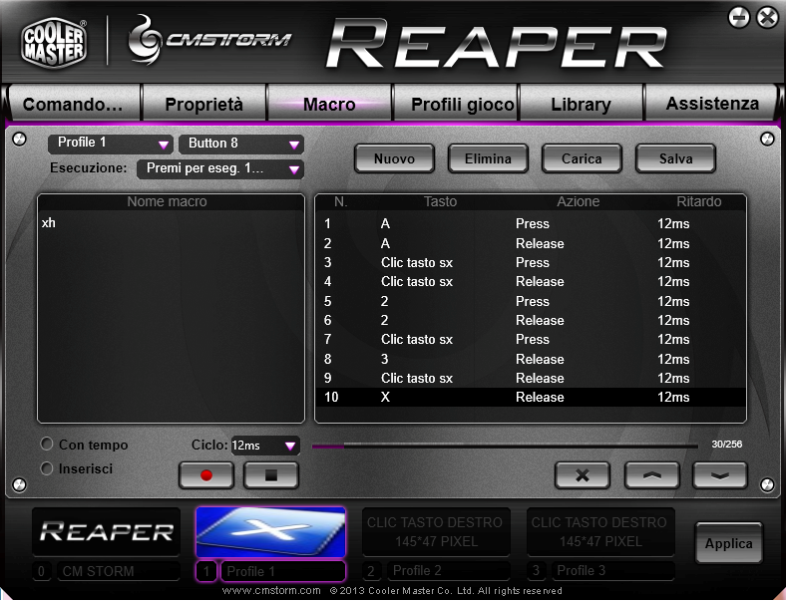The height and width of the screenshot is (601, 786).
Task: Open the Esecuzione mode dropdown
Action: coord(219,169)
